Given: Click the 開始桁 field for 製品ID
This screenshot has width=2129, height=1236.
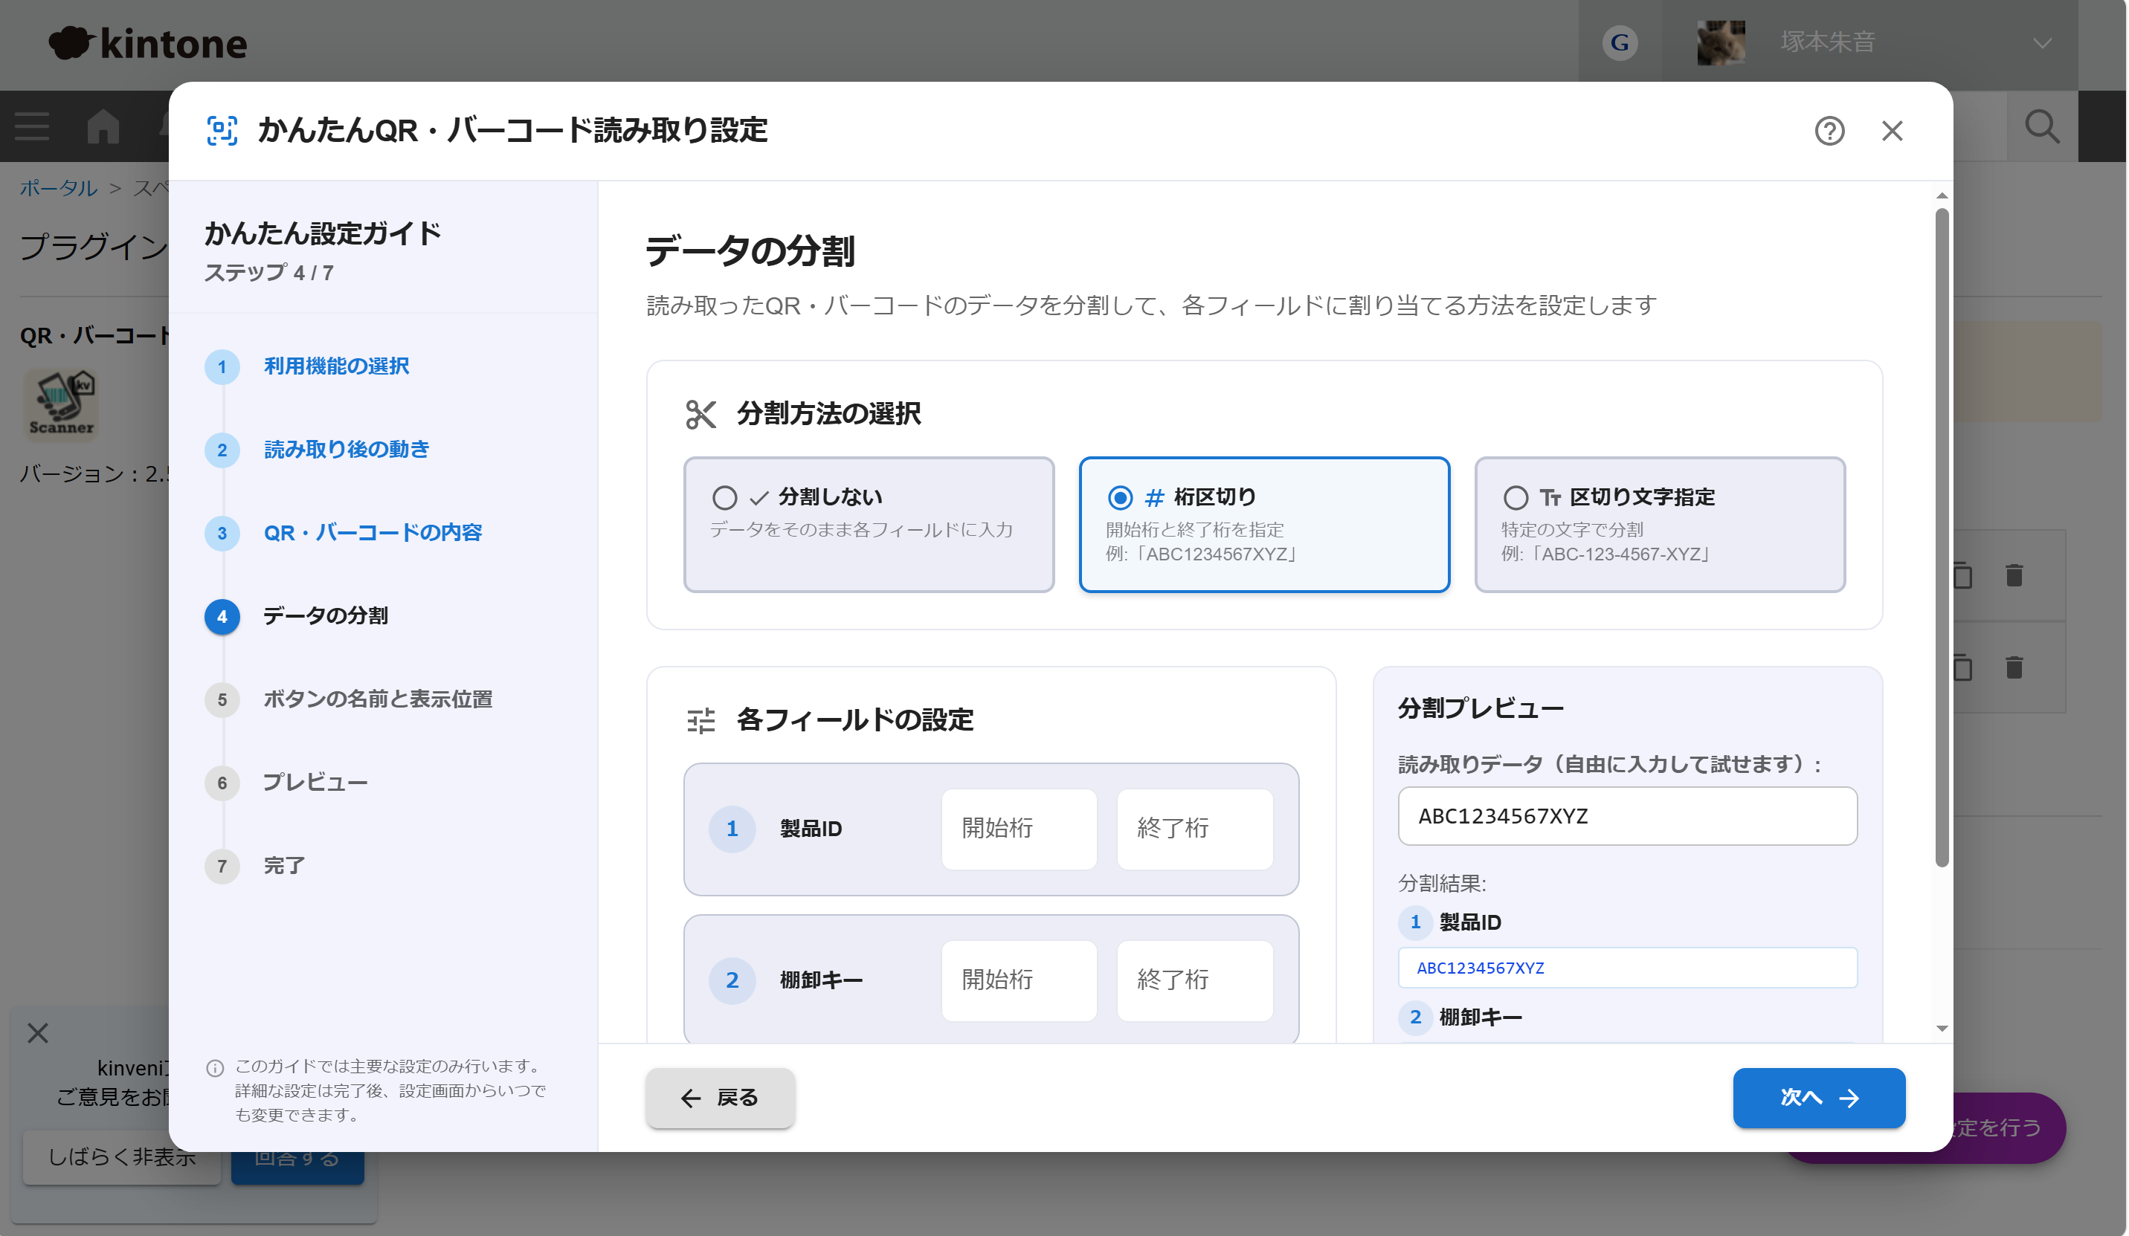Looking at the screenshot, I should 1019,828.
